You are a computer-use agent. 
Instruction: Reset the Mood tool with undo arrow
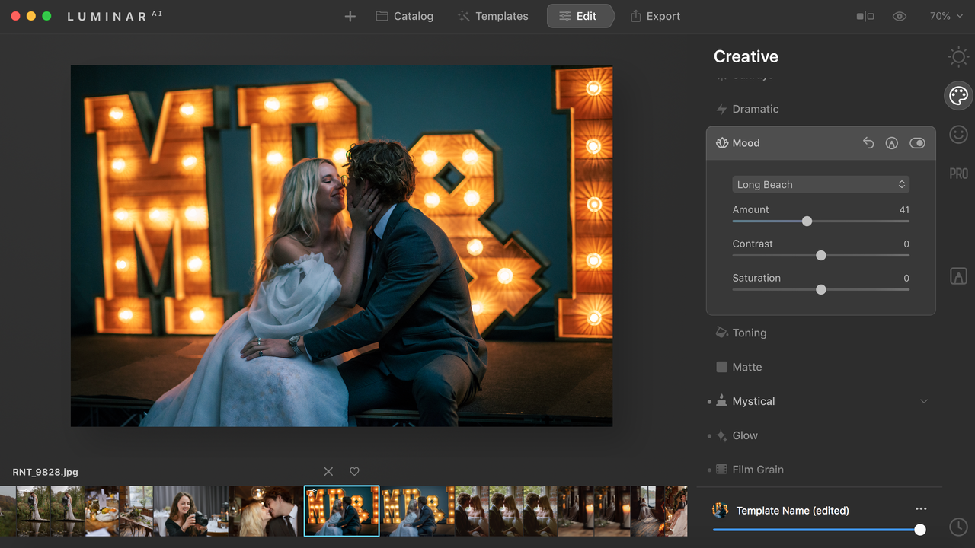pyautogui.click(x=868, y=143)
